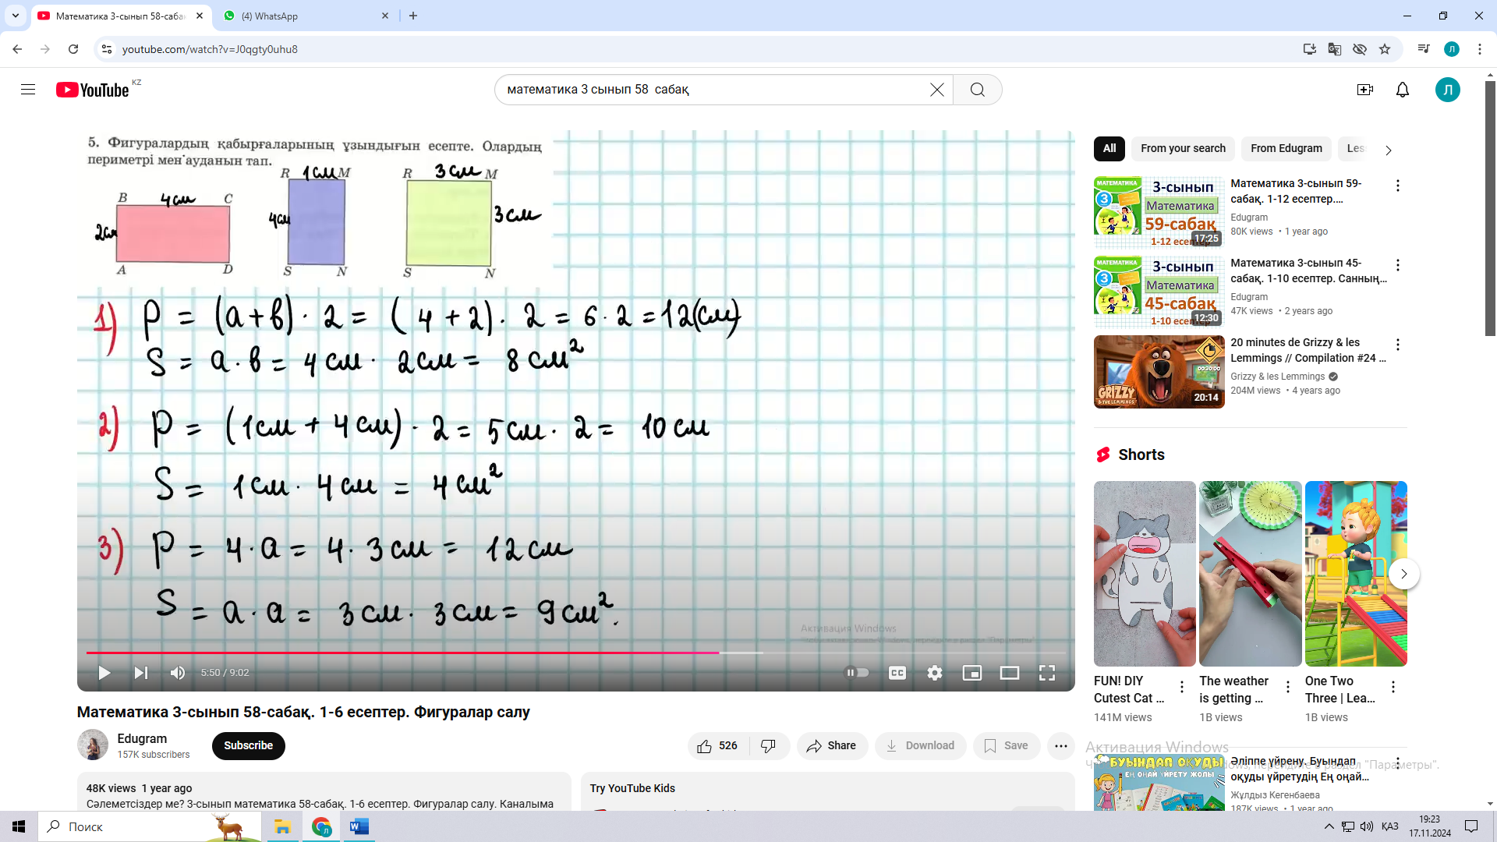Open more actions ellipsis beside Save

coord(1060,746)
